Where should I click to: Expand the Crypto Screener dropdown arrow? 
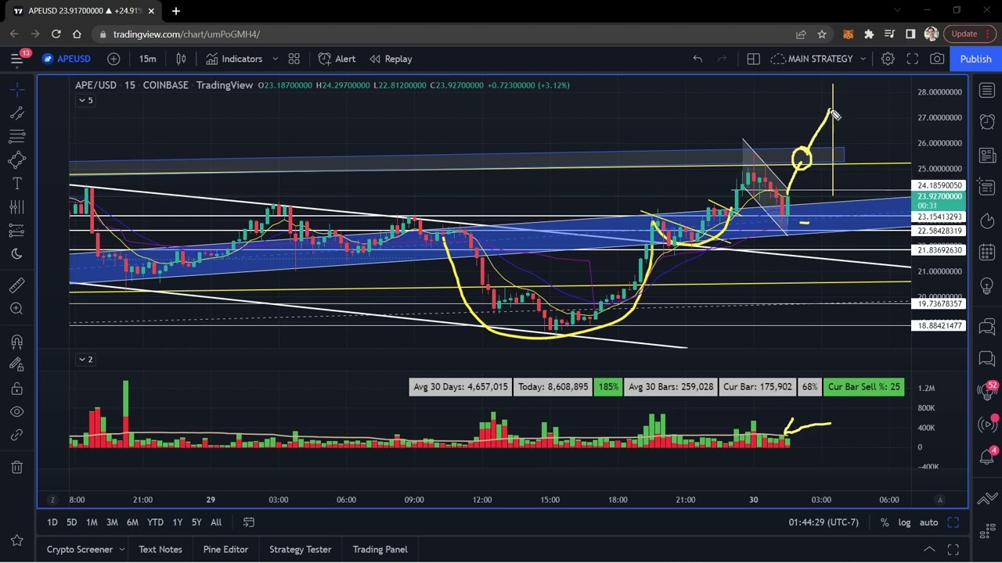pyautogui.click(x=121, y=549)
